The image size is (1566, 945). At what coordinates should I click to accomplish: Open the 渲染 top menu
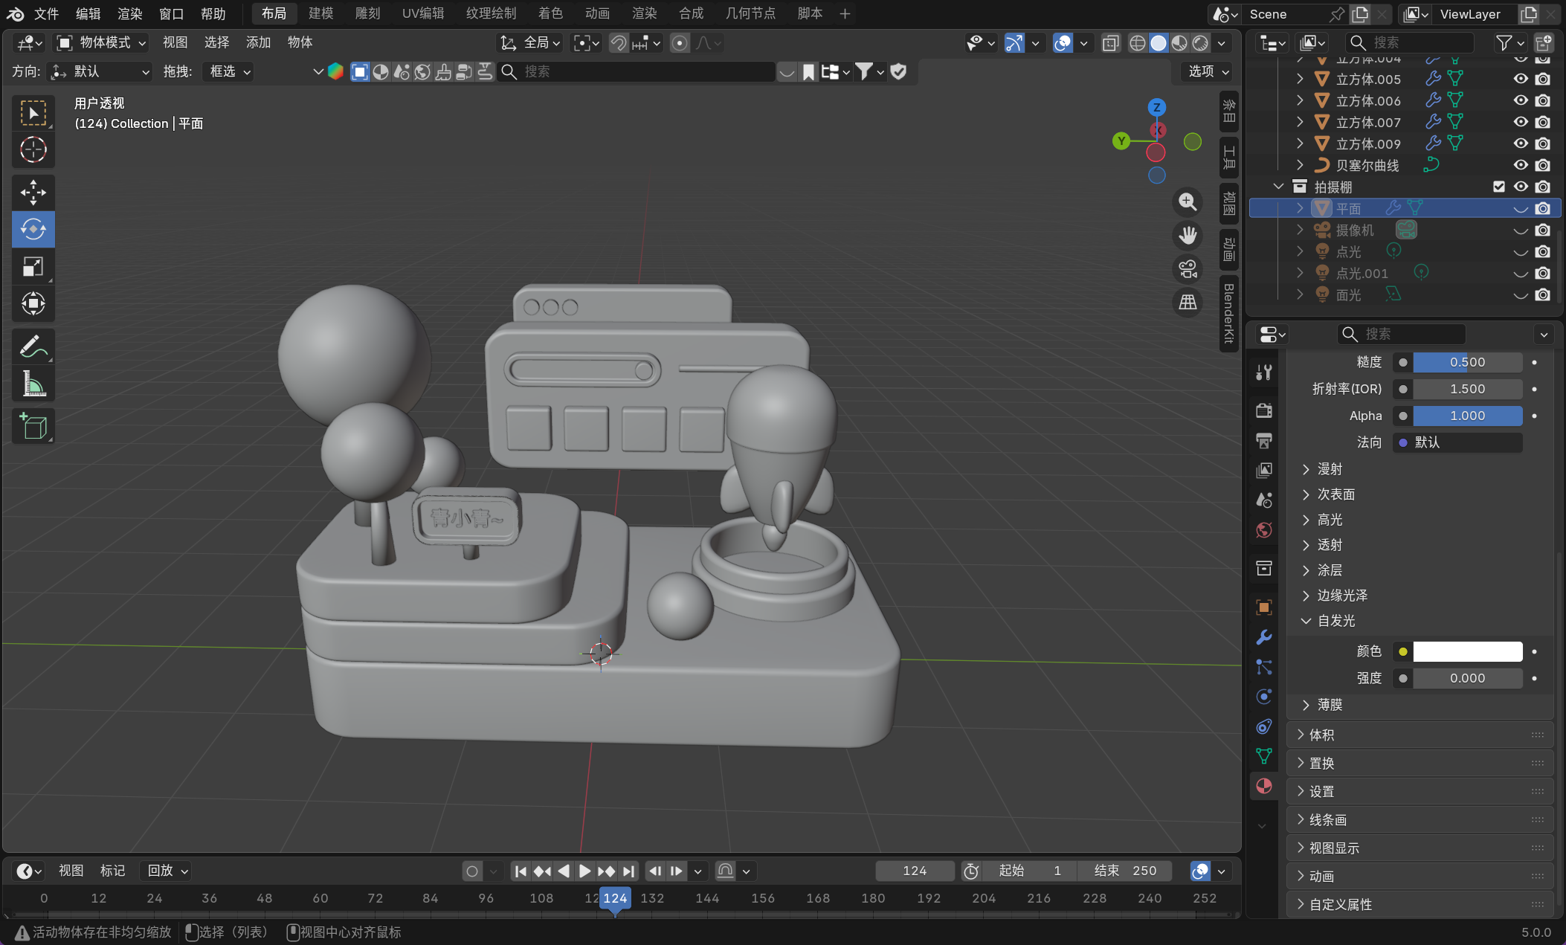click(129, 13)
